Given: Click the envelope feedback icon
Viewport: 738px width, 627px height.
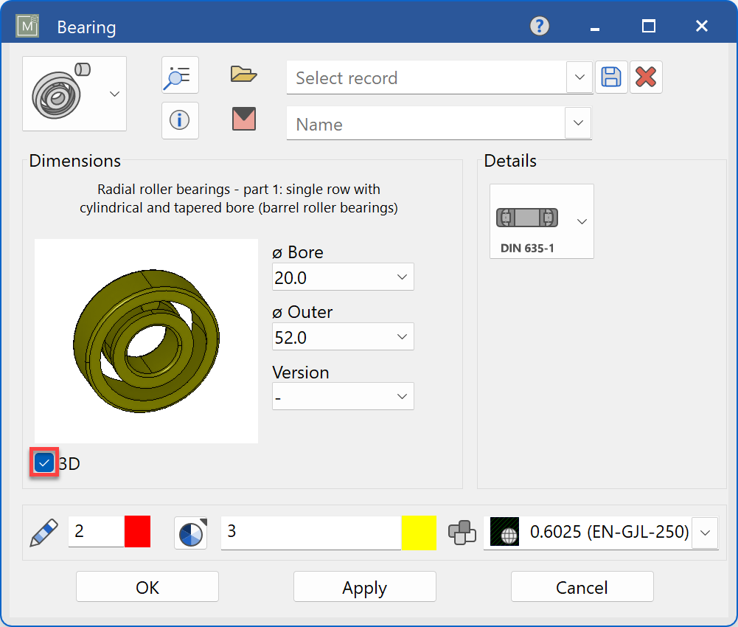Looking at the screenshot, I should click(x=243, y=119).
